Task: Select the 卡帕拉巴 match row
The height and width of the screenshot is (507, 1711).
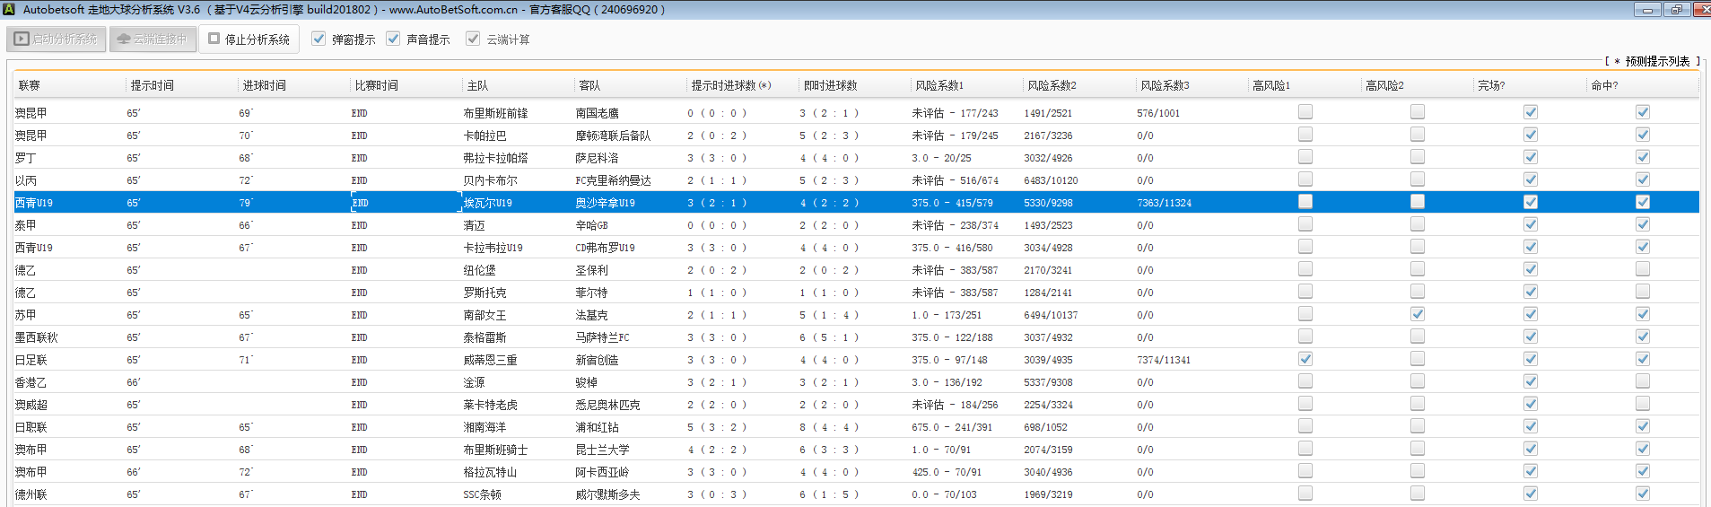Action: [x=484, y=135]
